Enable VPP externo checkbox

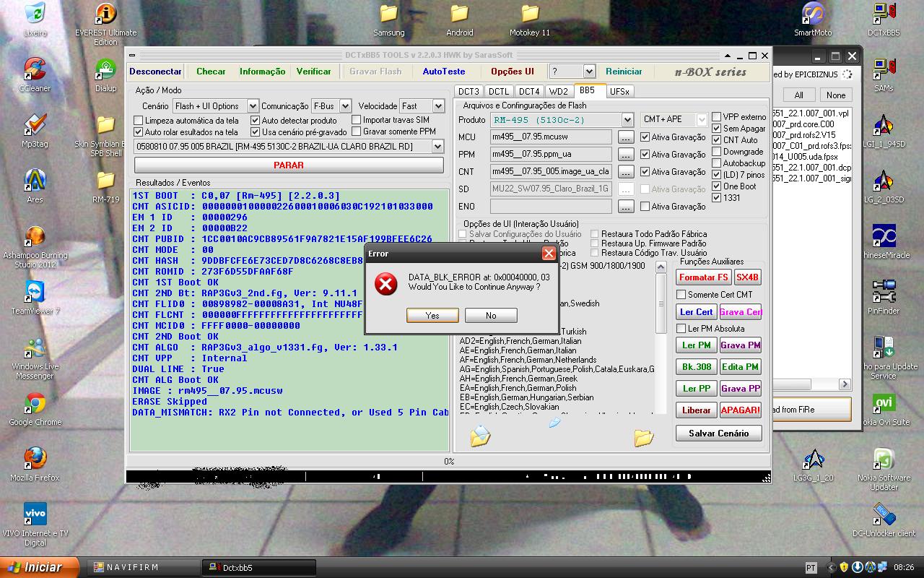[717, 117]
